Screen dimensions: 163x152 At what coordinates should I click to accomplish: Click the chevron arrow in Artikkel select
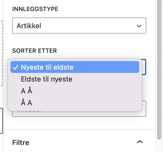pos(139,26)
